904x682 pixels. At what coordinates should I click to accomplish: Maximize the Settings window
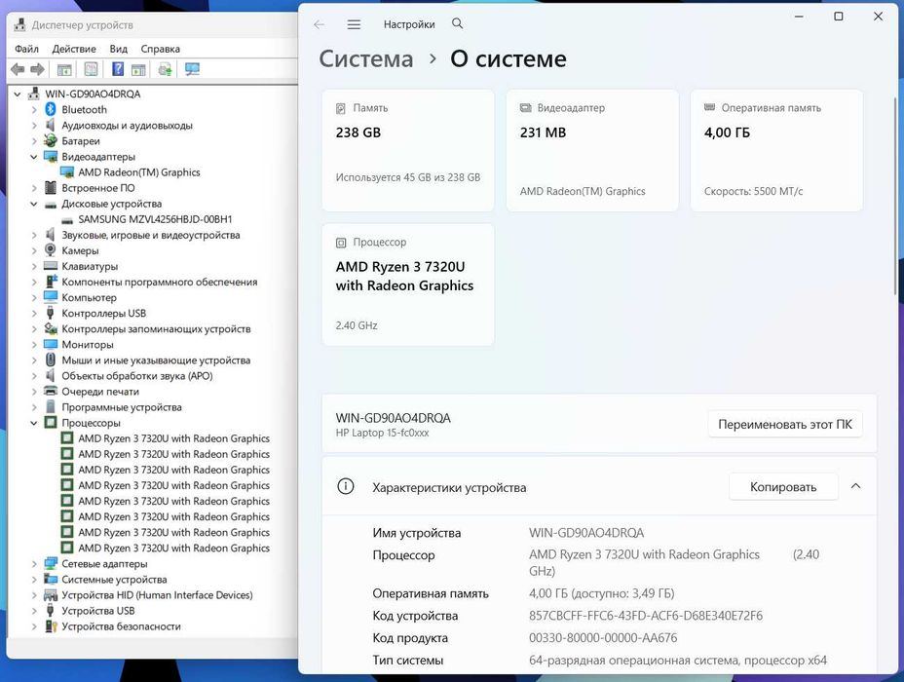coord(839,17)
